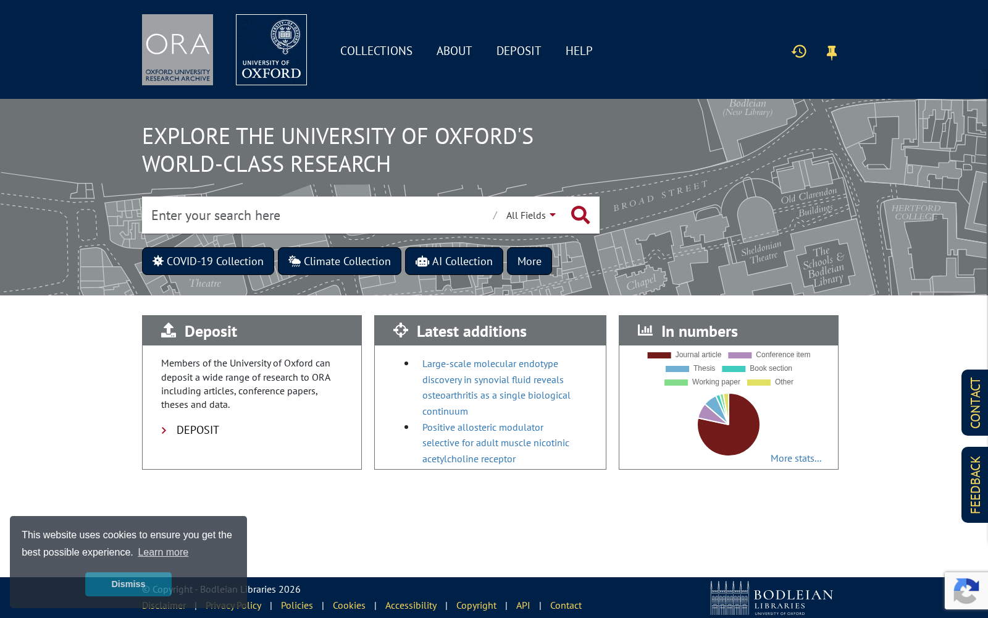Click the University of Oxford crest logo
This screenshot has height=618, width=988.
point(271,49)
